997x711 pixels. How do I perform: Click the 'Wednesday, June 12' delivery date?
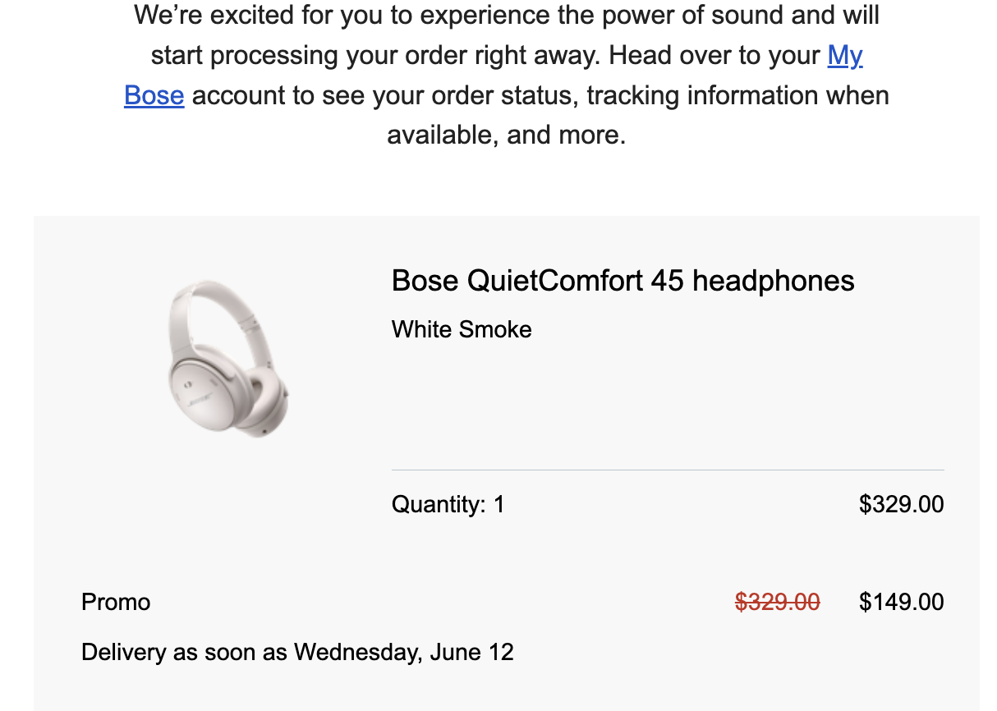pyautogui.click(x=404, y=652)
